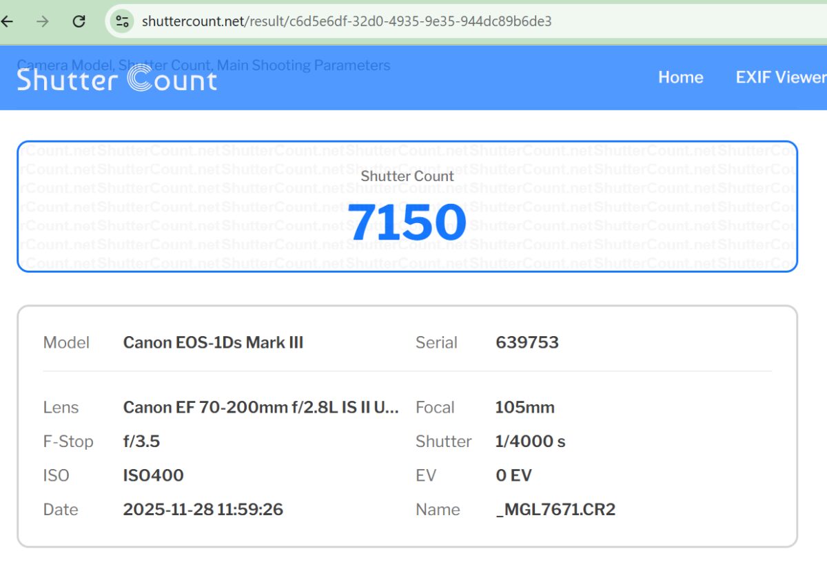Click the ISO400 value
Screen dimensions: 827x582
[153, 475]
